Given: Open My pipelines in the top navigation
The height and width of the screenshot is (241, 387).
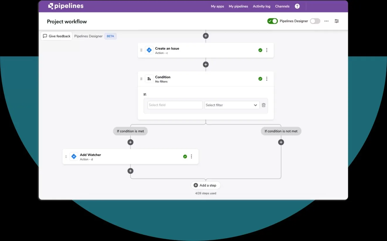Looking at the screenshot, I should tap(238, 6).
